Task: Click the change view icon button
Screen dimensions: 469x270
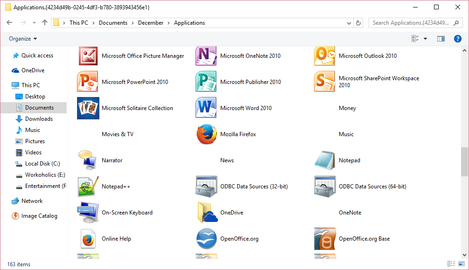Action: tap(415, 39)
